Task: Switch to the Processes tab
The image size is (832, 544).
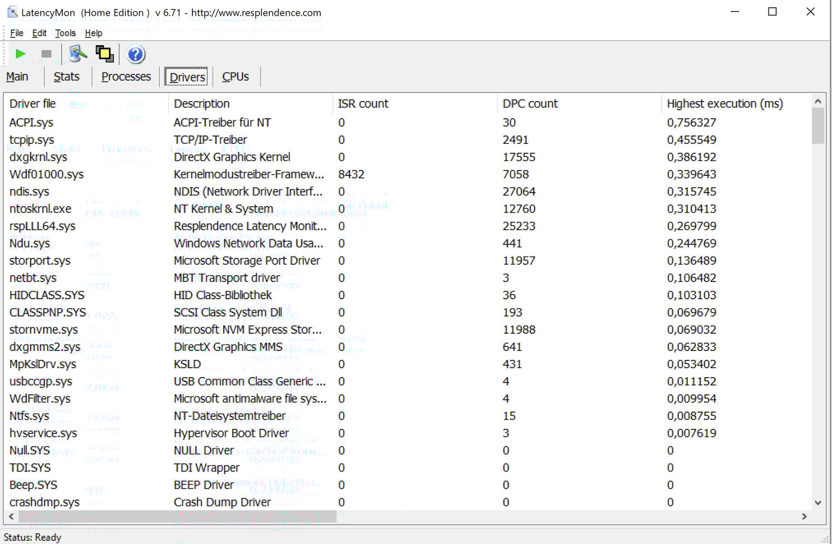Action: click(126, 77)
